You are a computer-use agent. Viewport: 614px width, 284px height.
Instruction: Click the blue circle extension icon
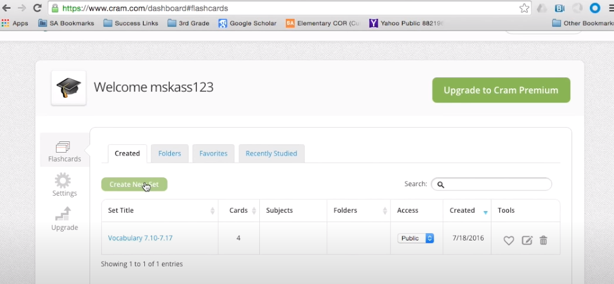pyautogui.click(x=595, y=8)
